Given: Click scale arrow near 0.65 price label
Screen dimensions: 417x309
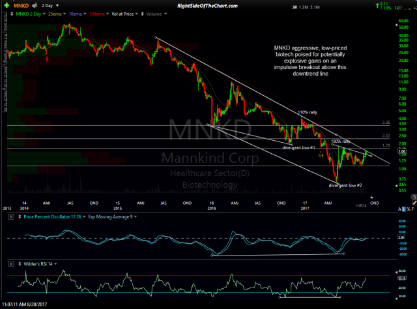Looking at the screenshot, I should click(396, 186).
